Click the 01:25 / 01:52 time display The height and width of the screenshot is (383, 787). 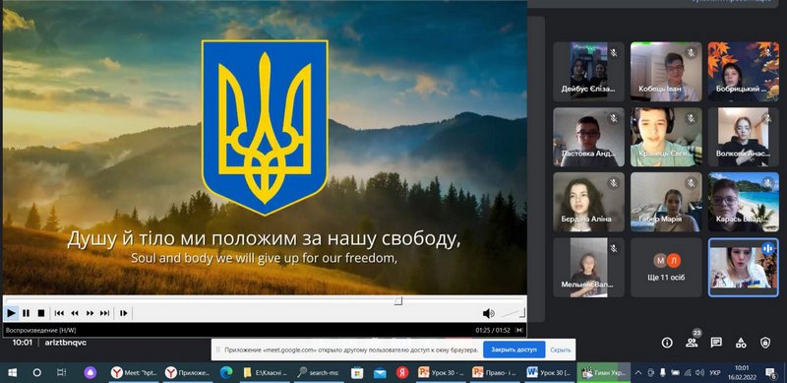click(x=493, y=330)
